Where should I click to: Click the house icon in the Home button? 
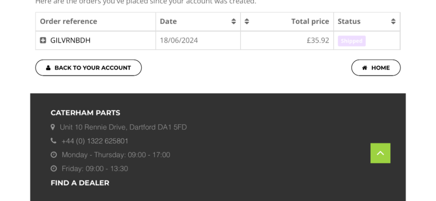click(x=364, y=68)
